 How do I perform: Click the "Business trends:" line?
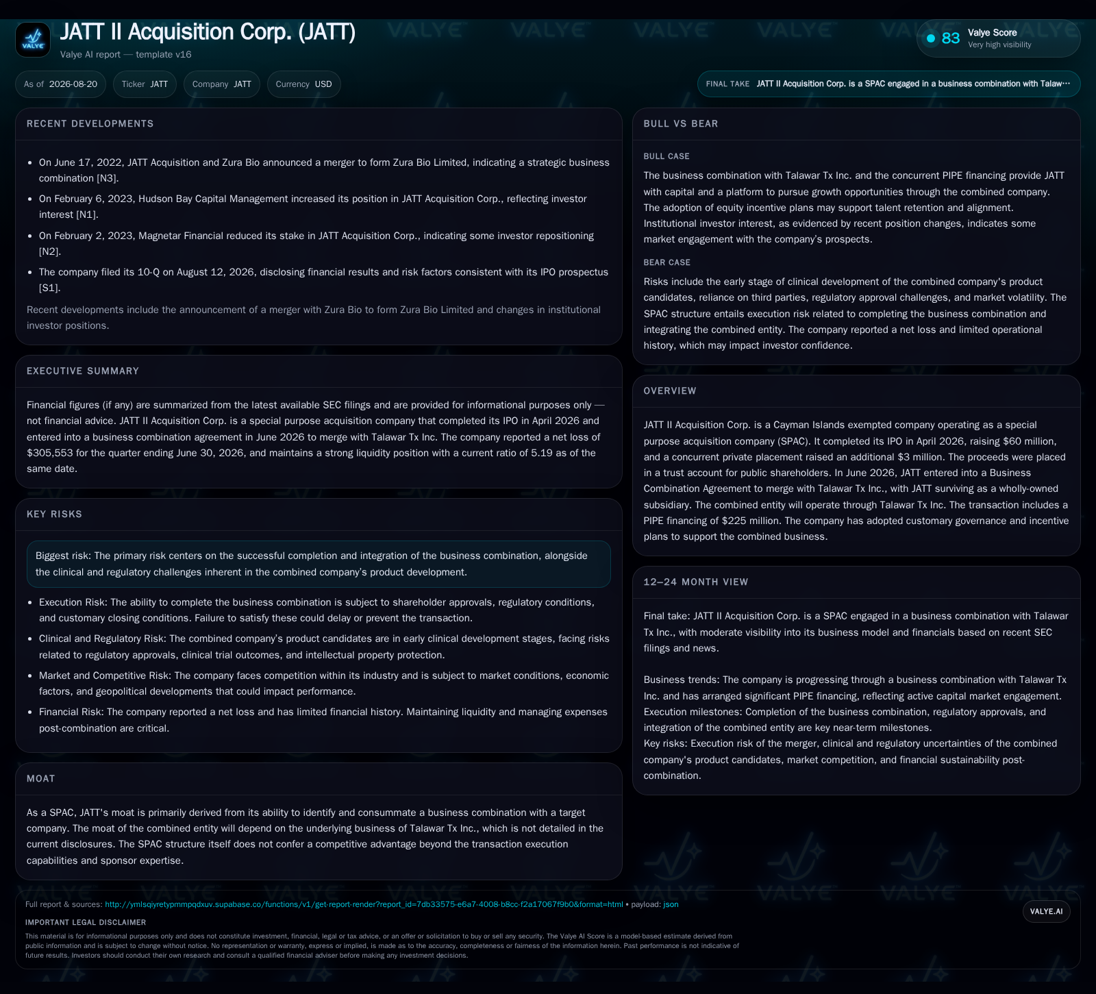pyautogui.click(x=855, y=688)
